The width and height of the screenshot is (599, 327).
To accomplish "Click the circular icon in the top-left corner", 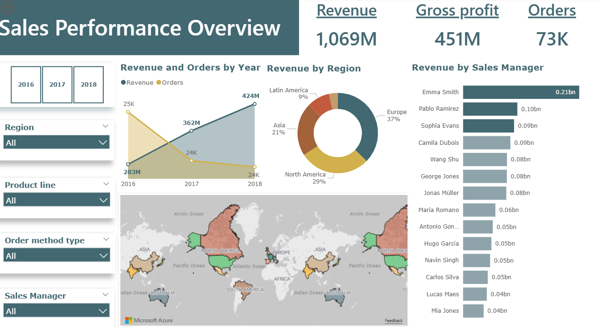I will (x=8, y=7).
